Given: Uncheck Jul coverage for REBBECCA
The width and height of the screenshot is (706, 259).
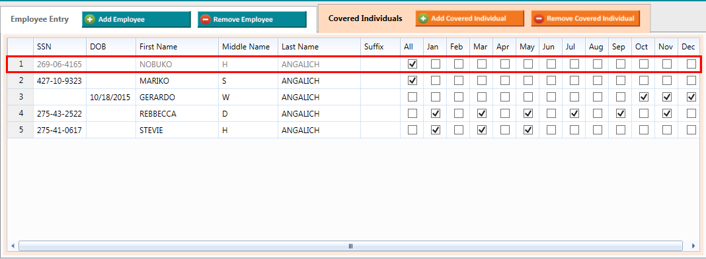Looking at the screenshot, I should pyautogui.click(x=574, y=113).
